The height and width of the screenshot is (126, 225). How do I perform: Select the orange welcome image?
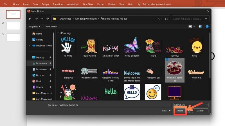pos(196,73)
